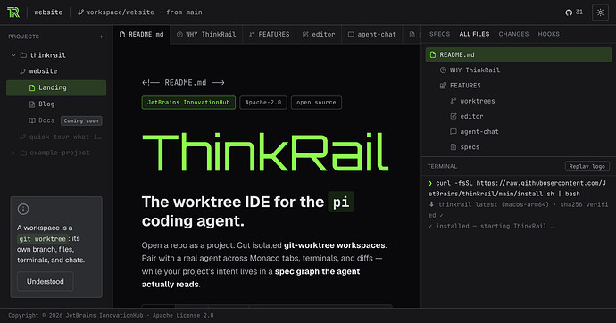This screenshot has height=323, width=616.
Task: Open the editor item pencil icon
Action: click(x=454, y=116)
